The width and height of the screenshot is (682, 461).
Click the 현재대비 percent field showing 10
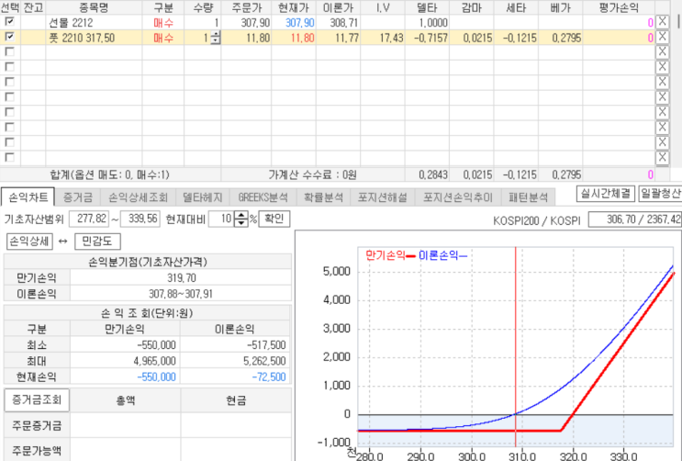pyautogui.click(x=221, y=219)
